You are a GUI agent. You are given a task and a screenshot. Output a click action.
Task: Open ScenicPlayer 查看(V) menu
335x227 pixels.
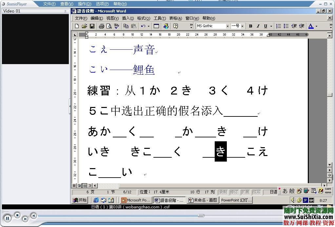click(67, 4)
